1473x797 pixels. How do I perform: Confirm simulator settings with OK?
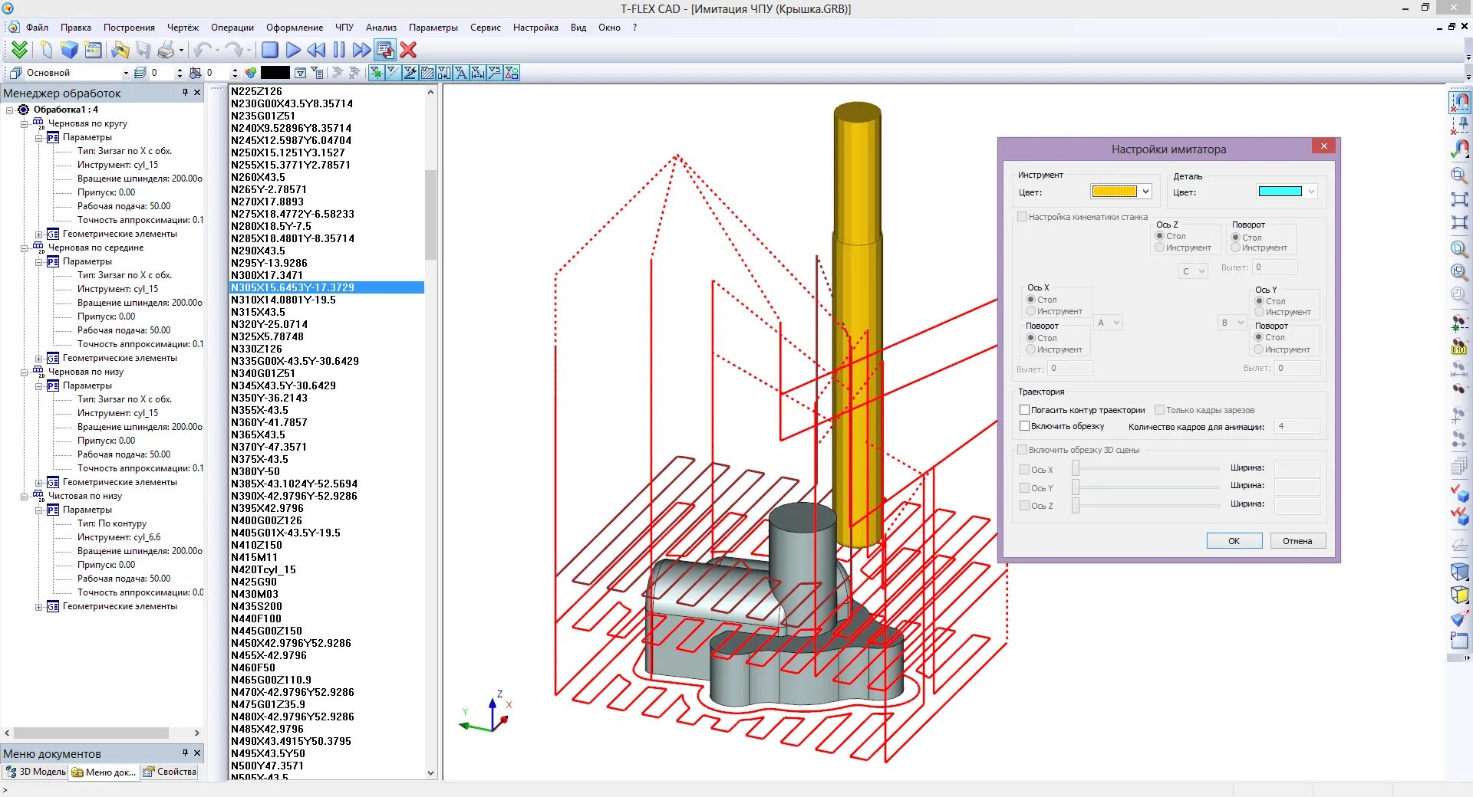(1234, 541)
